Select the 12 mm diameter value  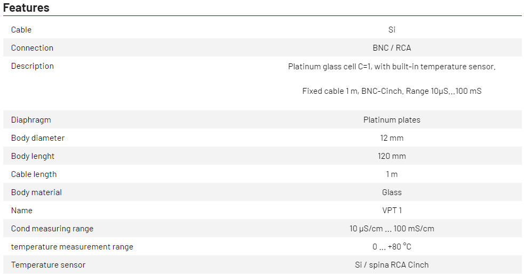392,138
